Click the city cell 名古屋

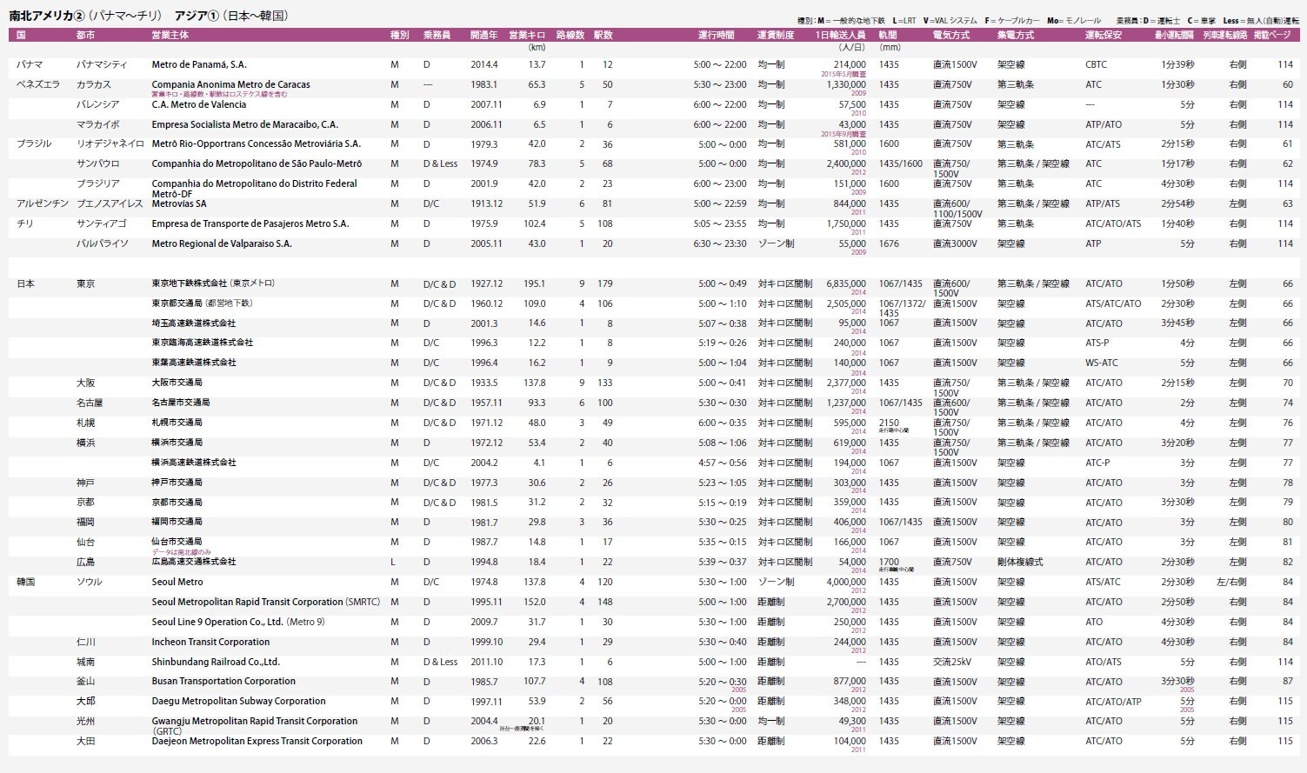coord(90,403)
